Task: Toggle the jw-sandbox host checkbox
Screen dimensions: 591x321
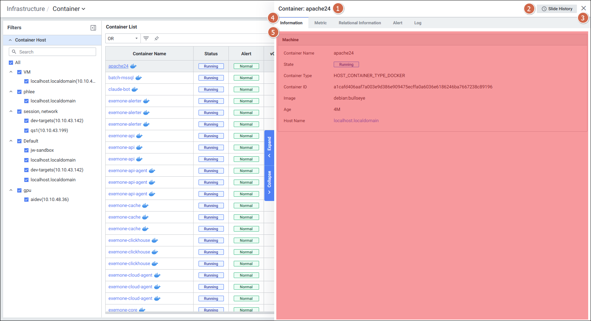Action: tap(26, 150)
